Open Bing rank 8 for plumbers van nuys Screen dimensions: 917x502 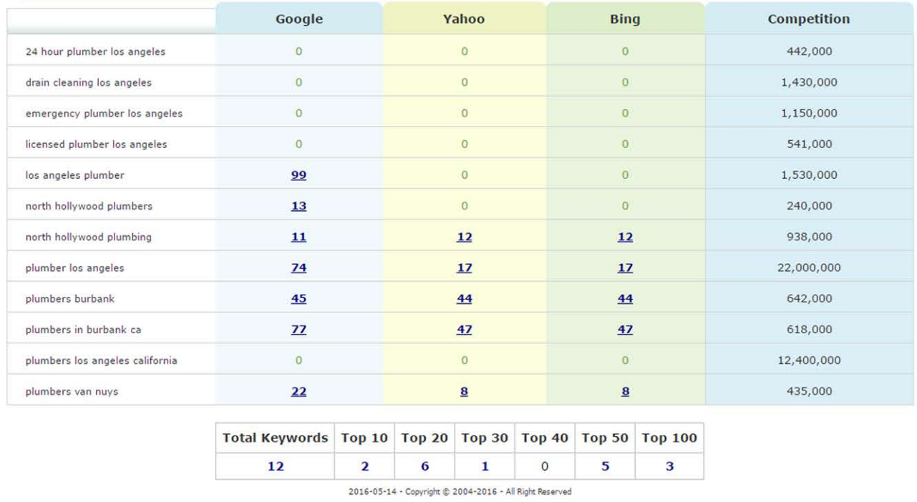pos(625,391)
